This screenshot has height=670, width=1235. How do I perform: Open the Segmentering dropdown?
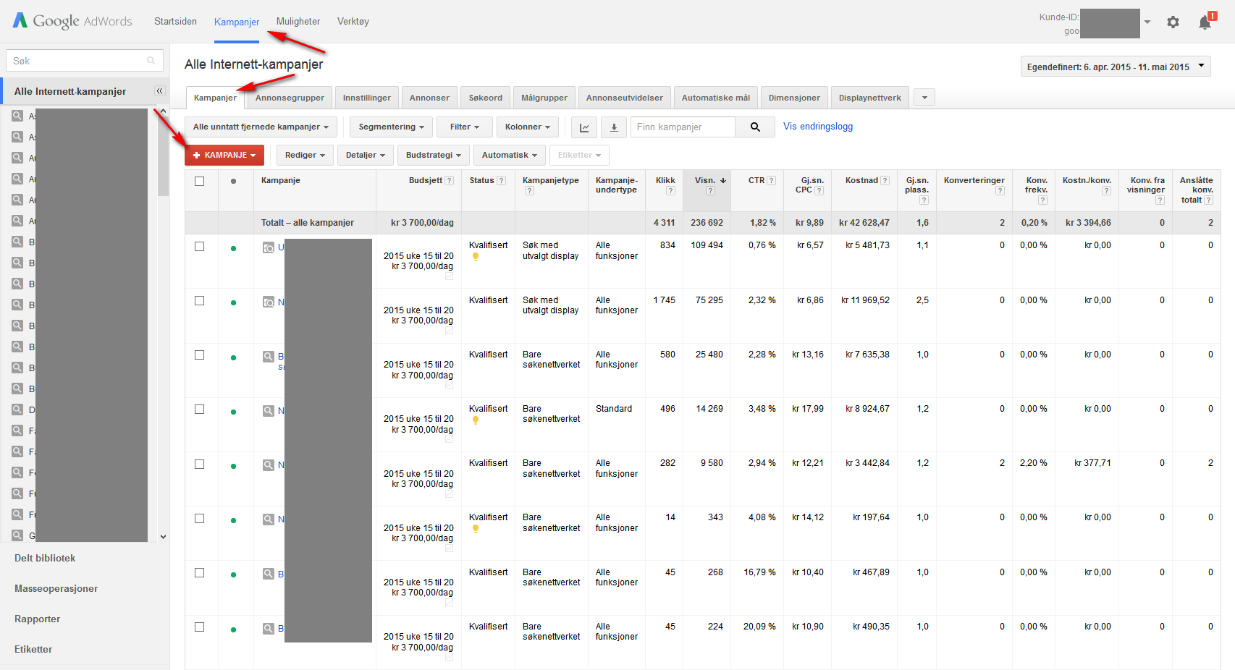point(392,127)
